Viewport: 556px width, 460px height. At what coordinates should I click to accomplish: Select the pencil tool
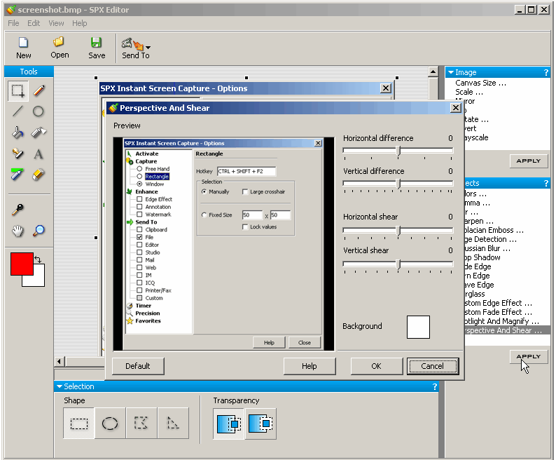pyautogui.click(x=39, y=90)
